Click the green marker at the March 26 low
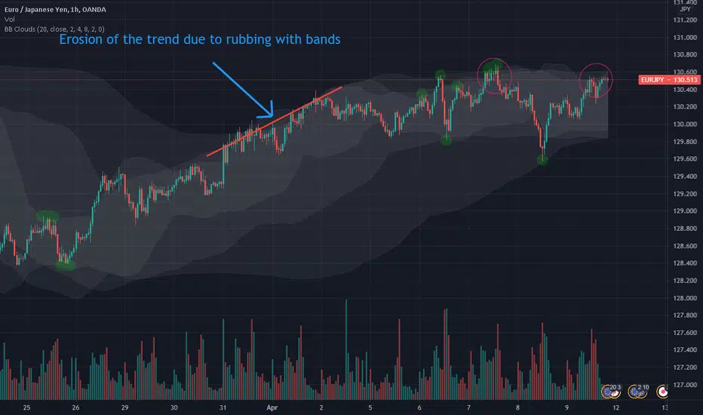 pyautogui.click(x=65, y=266)
